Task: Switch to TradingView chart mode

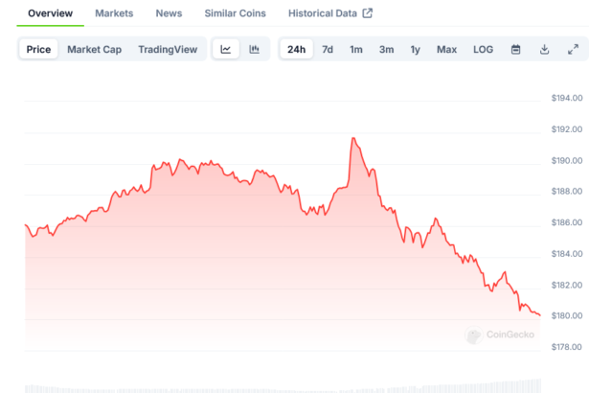Action: (x=168, y=50)
